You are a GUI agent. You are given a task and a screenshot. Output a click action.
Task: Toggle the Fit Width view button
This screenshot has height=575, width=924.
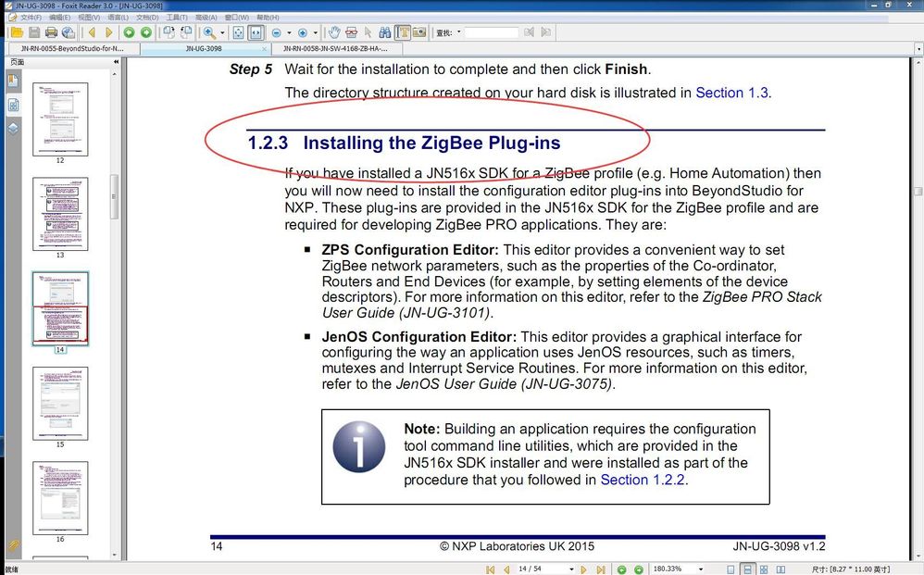(256, 32)
